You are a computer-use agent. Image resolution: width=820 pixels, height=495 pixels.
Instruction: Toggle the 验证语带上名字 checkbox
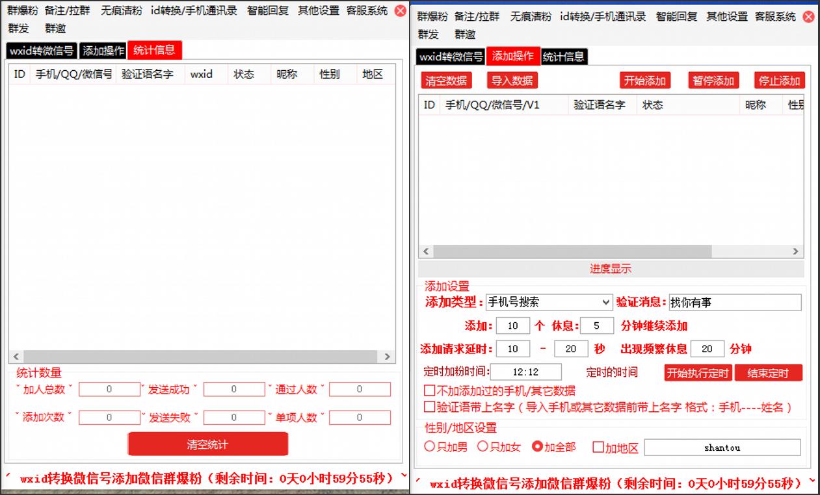[x=429, y=407]
